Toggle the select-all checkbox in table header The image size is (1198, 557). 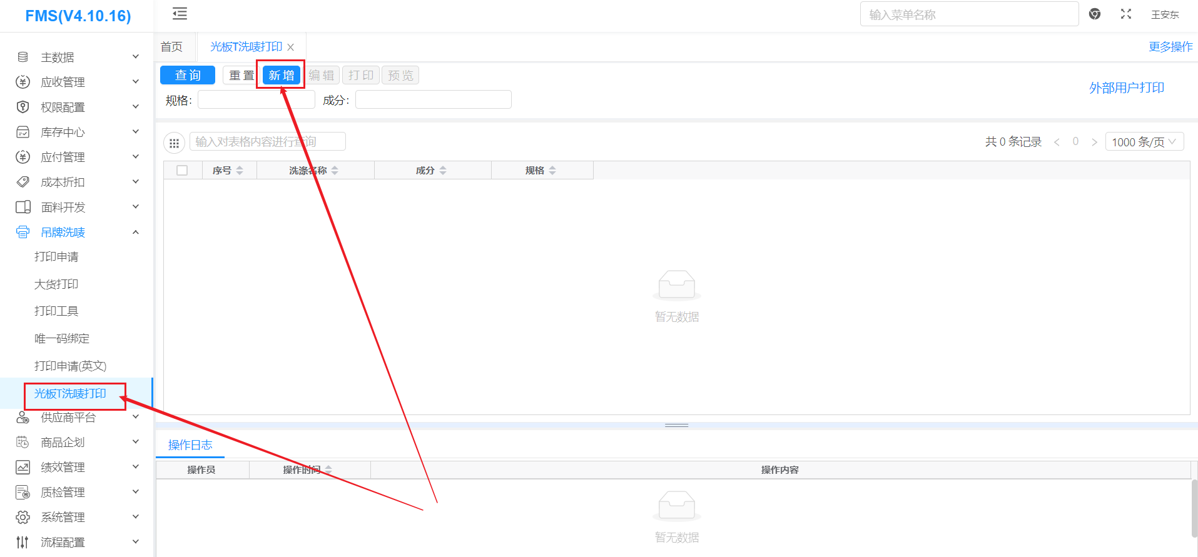click(182, 171)
